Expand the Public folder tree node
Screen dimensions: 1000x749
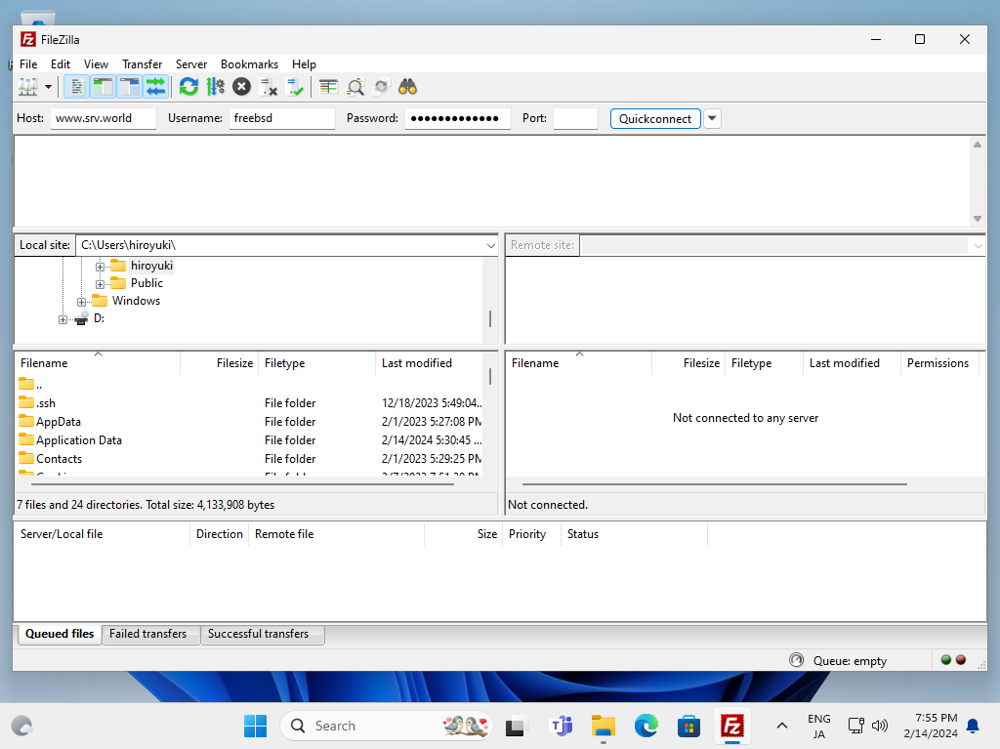coord(101,284)
